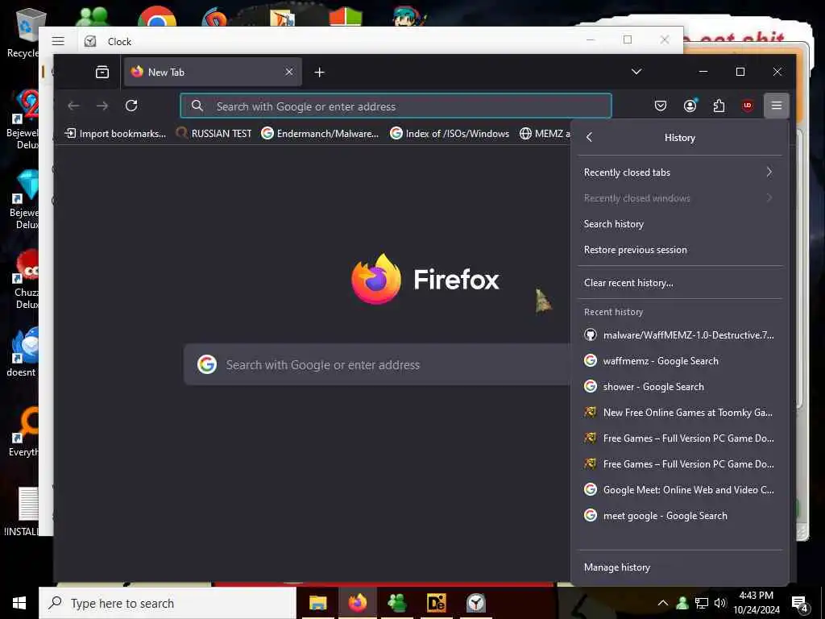The image size is (825, 619).
Task: Open the green people taskbar icon
Action: click(396, 603)
